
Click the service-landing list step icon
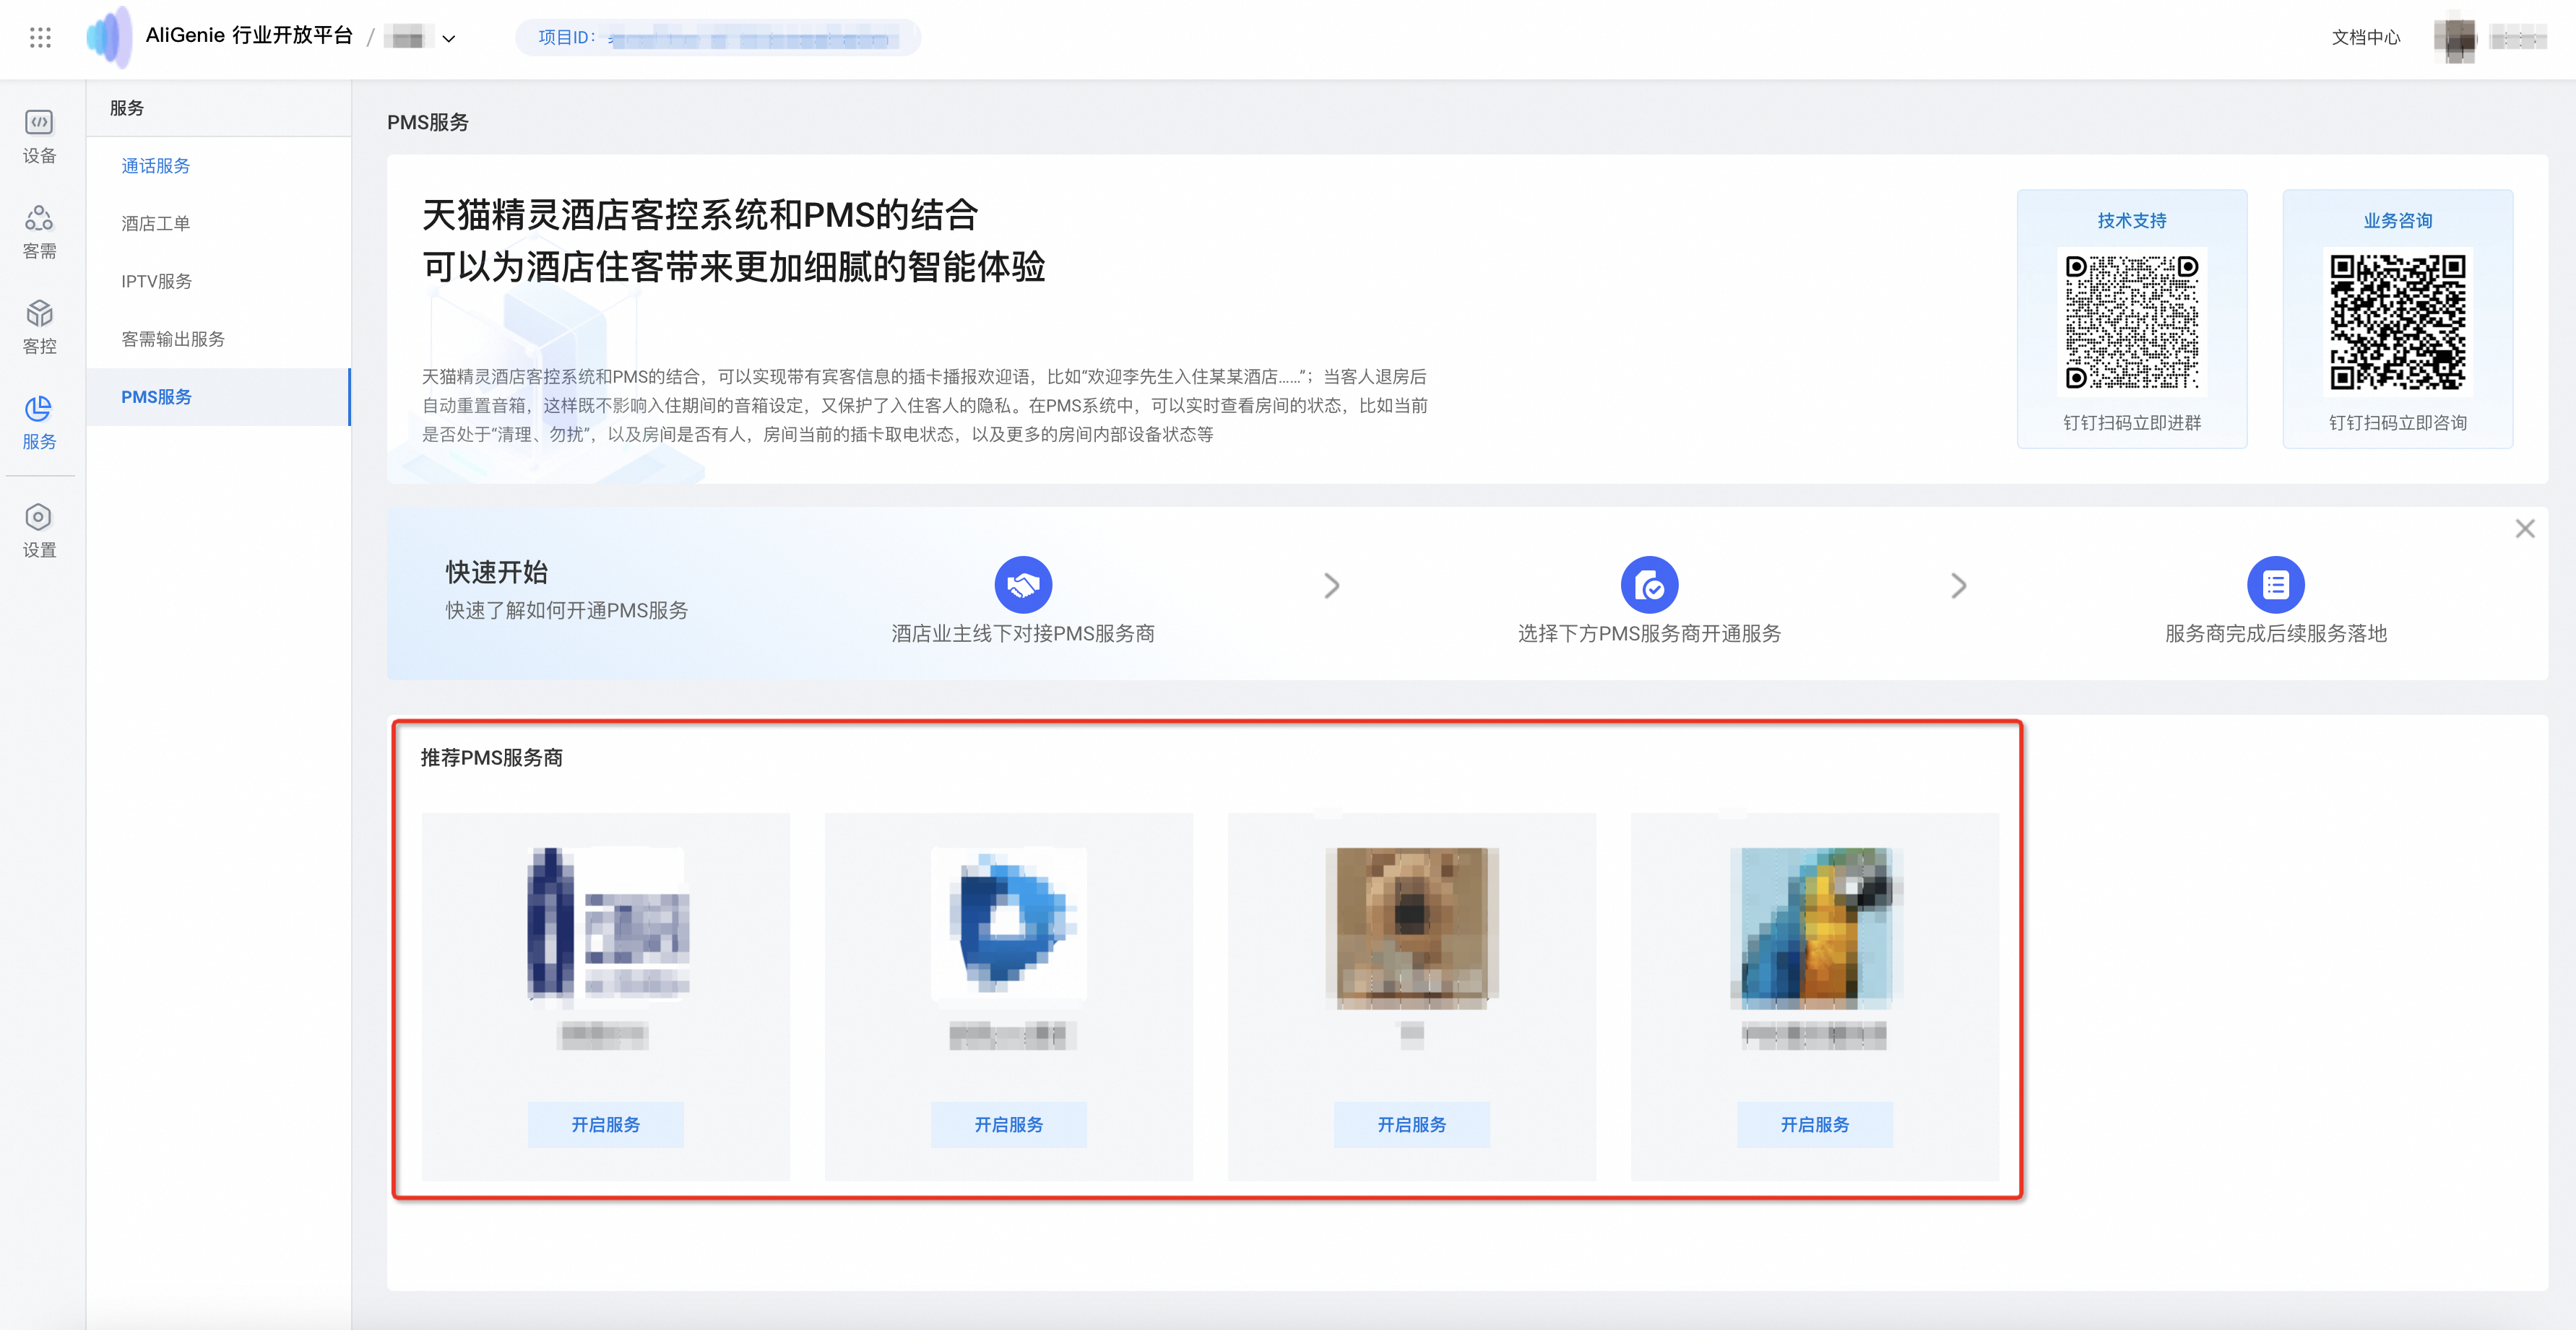click(2275, 585)
